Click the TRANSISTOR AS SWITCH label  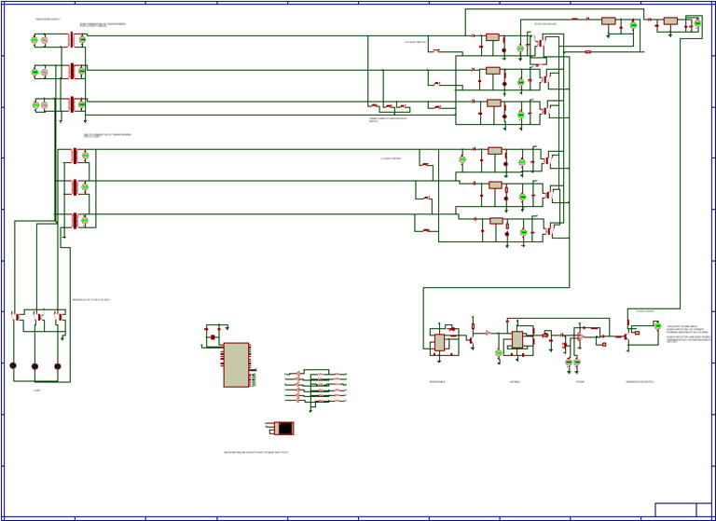click(640, 381)
